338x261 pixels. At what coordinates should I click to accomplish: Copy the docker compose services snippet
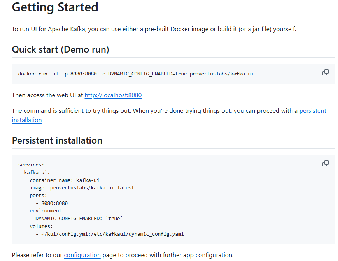coord(325,164)
